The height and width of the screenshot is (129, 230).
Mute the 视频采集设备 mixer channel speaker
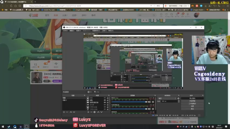[149, 109]
